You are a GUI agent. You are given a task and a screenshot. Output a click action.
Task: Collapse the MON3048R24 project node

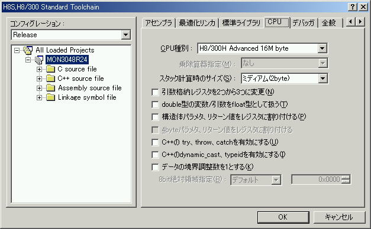[28, 60]
